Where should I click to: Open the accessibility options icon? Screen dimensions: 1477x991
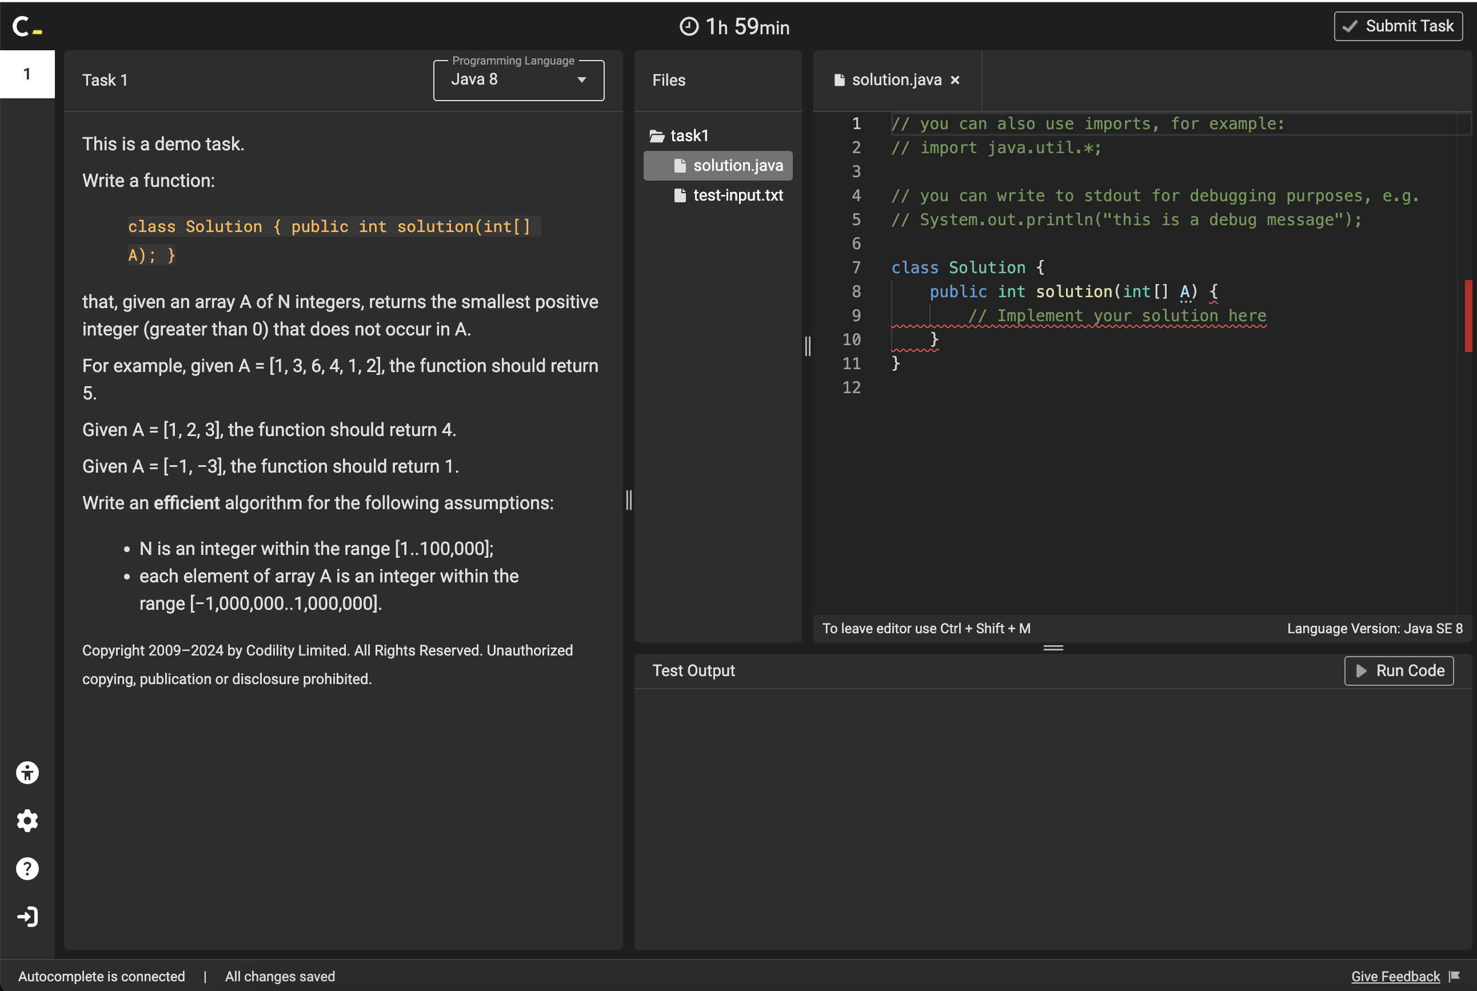(x=27, y=772)
